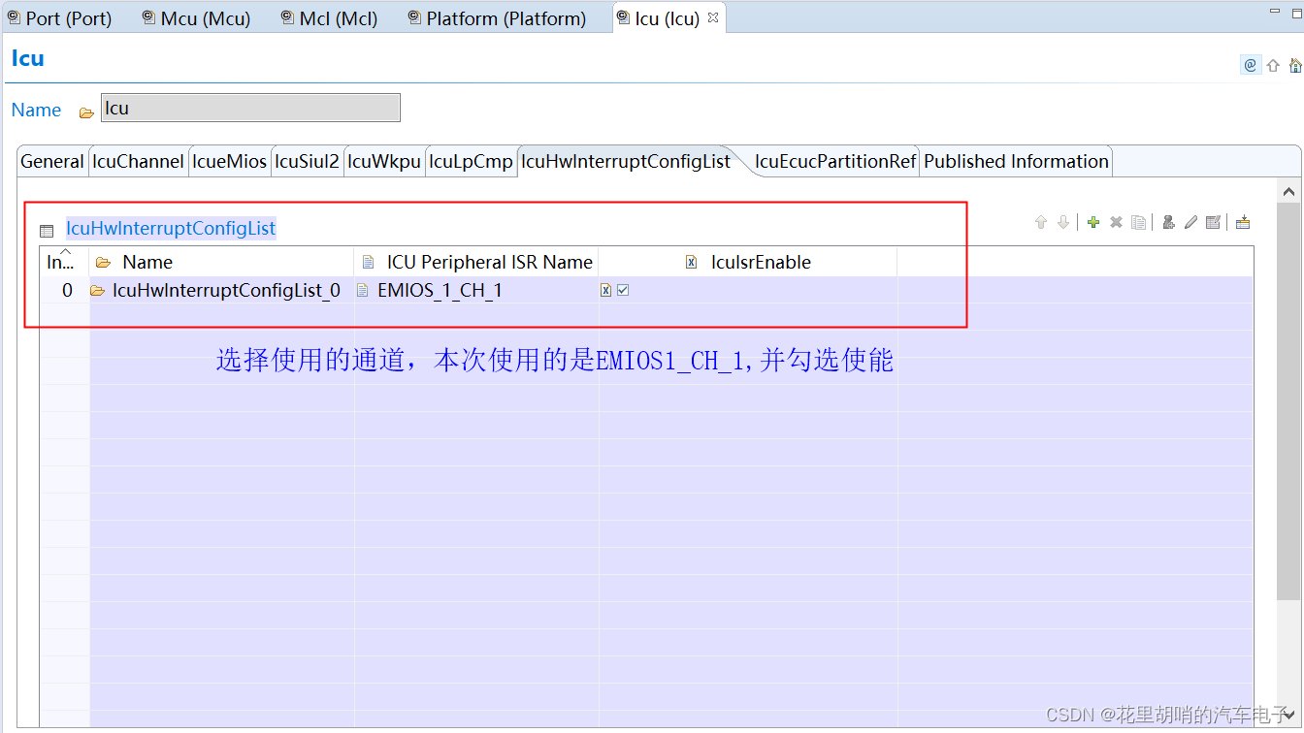Image resolution: width=1304 pixels, height=733 pixels.
Task: Click the pencil edit icon in list toolbar
Action: coord(1190,223)
